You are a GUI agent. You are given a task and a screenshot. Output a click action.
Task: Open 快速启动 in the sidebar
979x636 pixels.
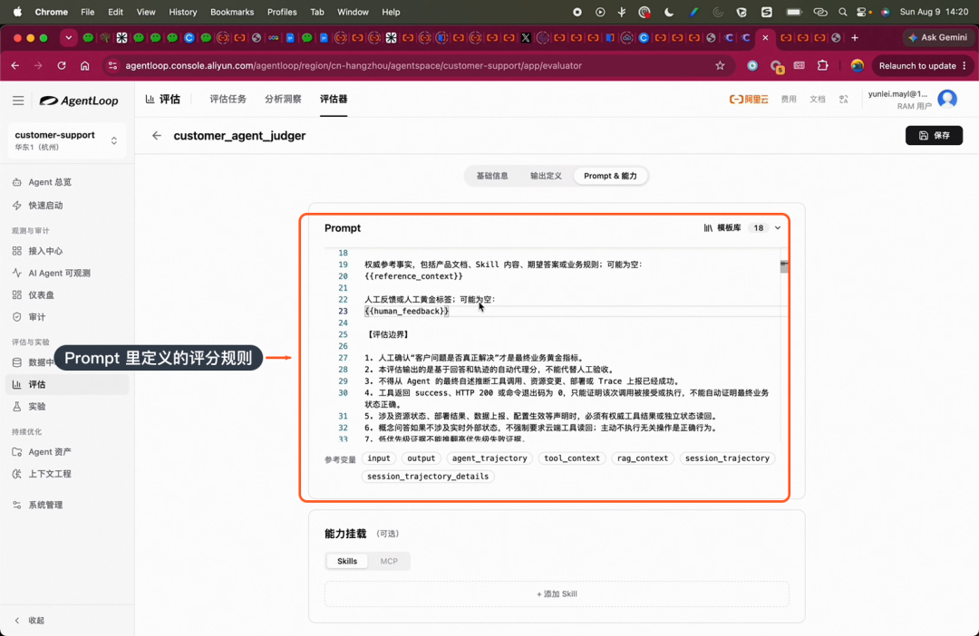coord(45,206)
